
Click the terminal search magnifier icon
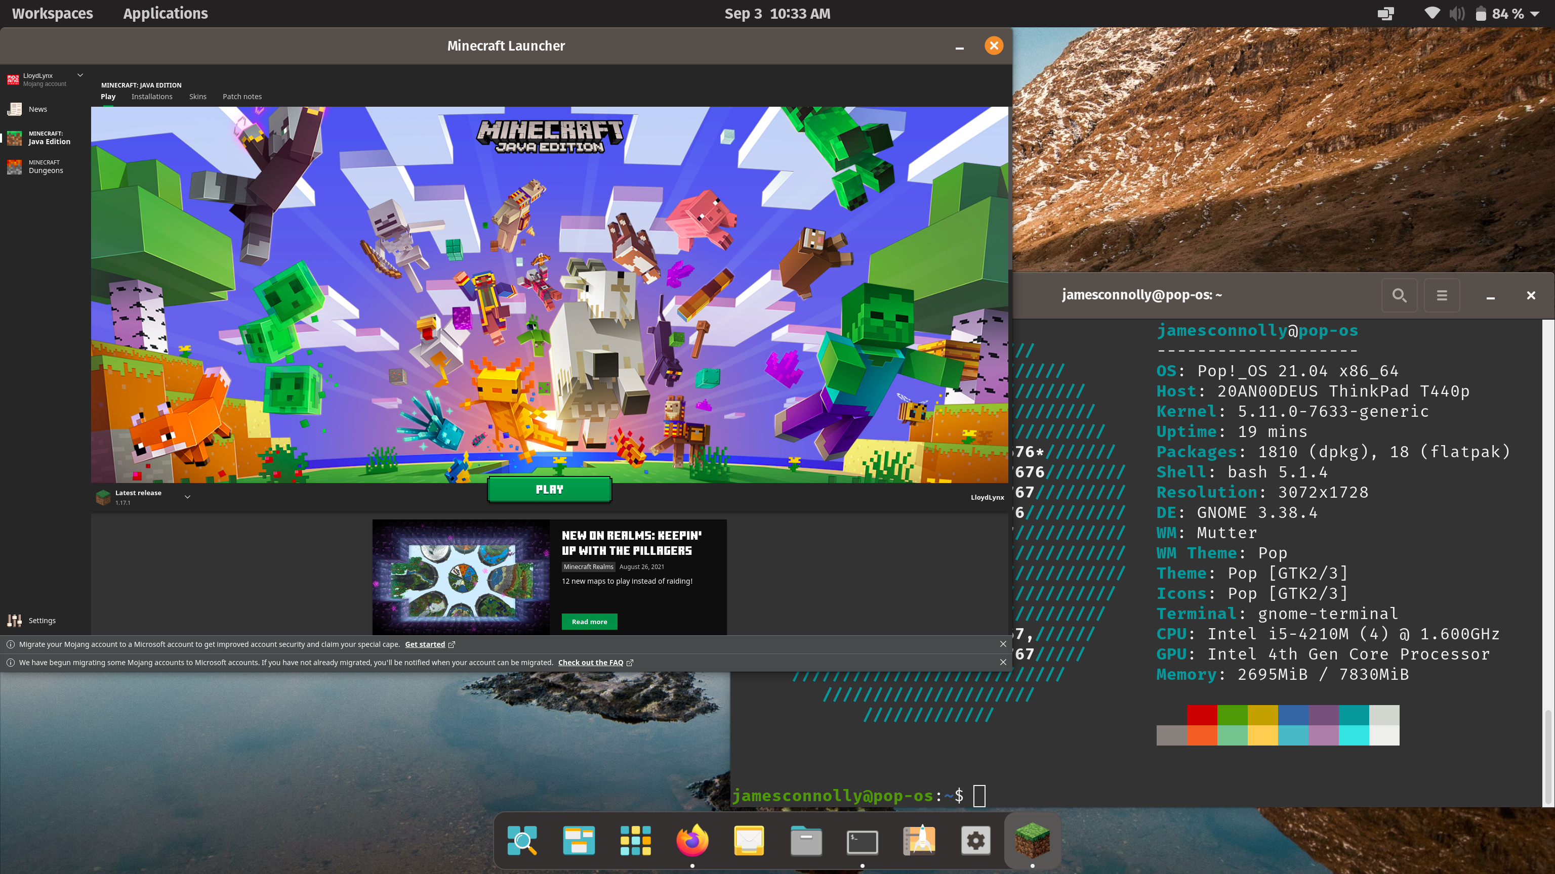pyautogui.click(x=1399, y=295)
